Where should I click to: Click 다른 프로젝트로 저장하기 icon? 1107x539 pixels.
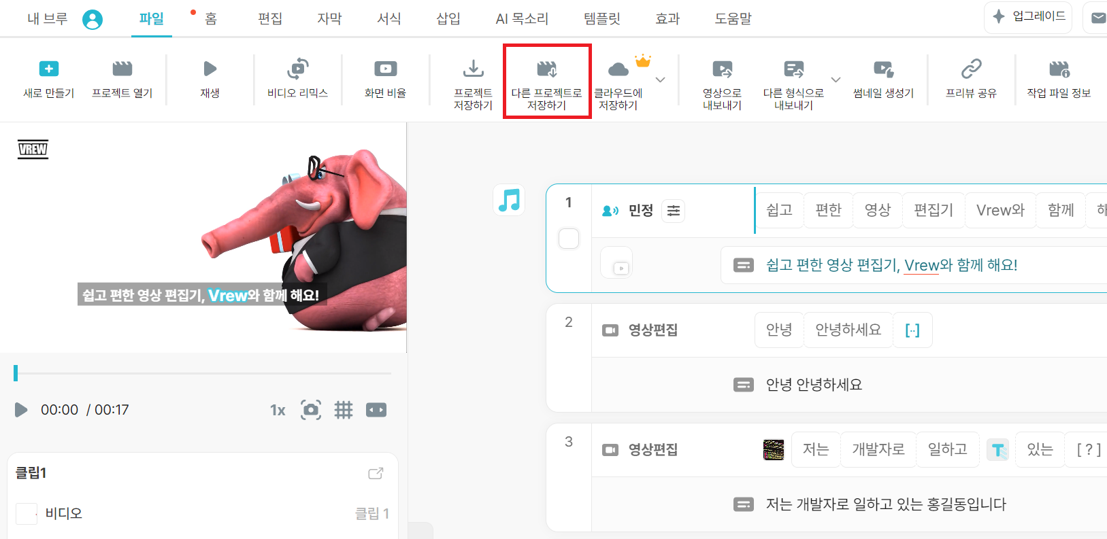coord(547,69)
